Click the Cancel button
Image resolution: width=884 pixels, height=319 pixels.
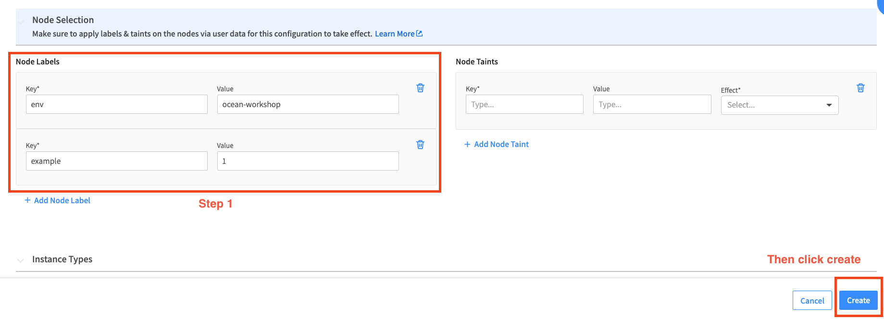pos(812,301)
